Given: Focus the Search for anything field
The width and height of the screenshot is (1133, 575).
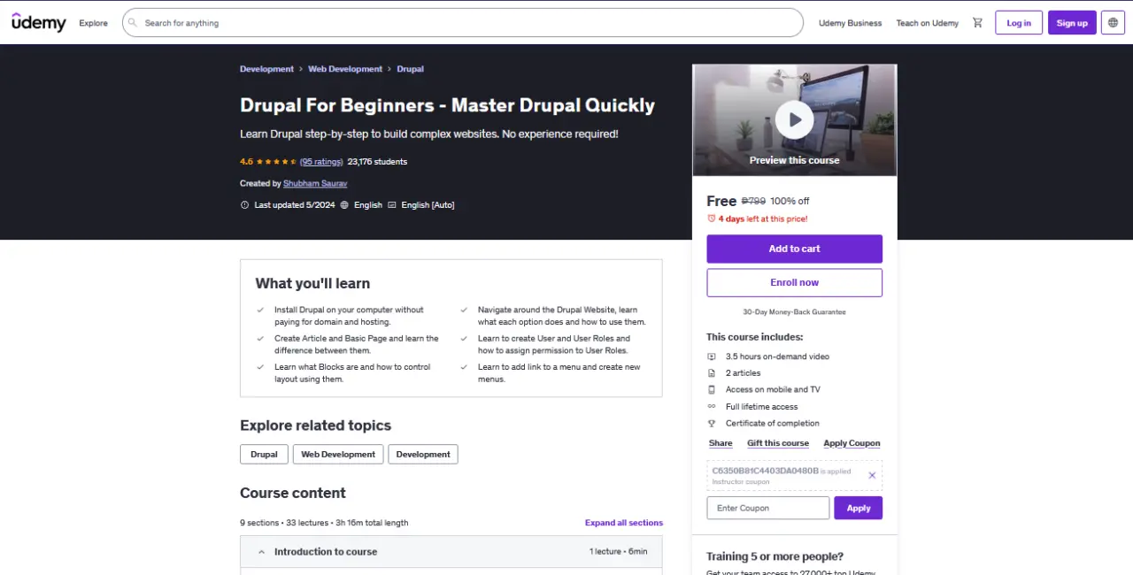Looking at the screenshot, I should (462, 23).
